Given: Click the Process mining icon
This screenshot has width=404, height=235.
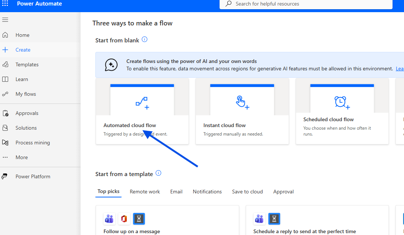Looking at the screenshot, I should tap(5, 143).
